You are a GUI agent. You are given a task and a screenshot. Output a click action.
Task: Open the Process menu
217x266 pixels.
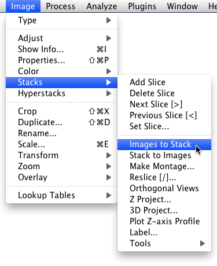61,6
